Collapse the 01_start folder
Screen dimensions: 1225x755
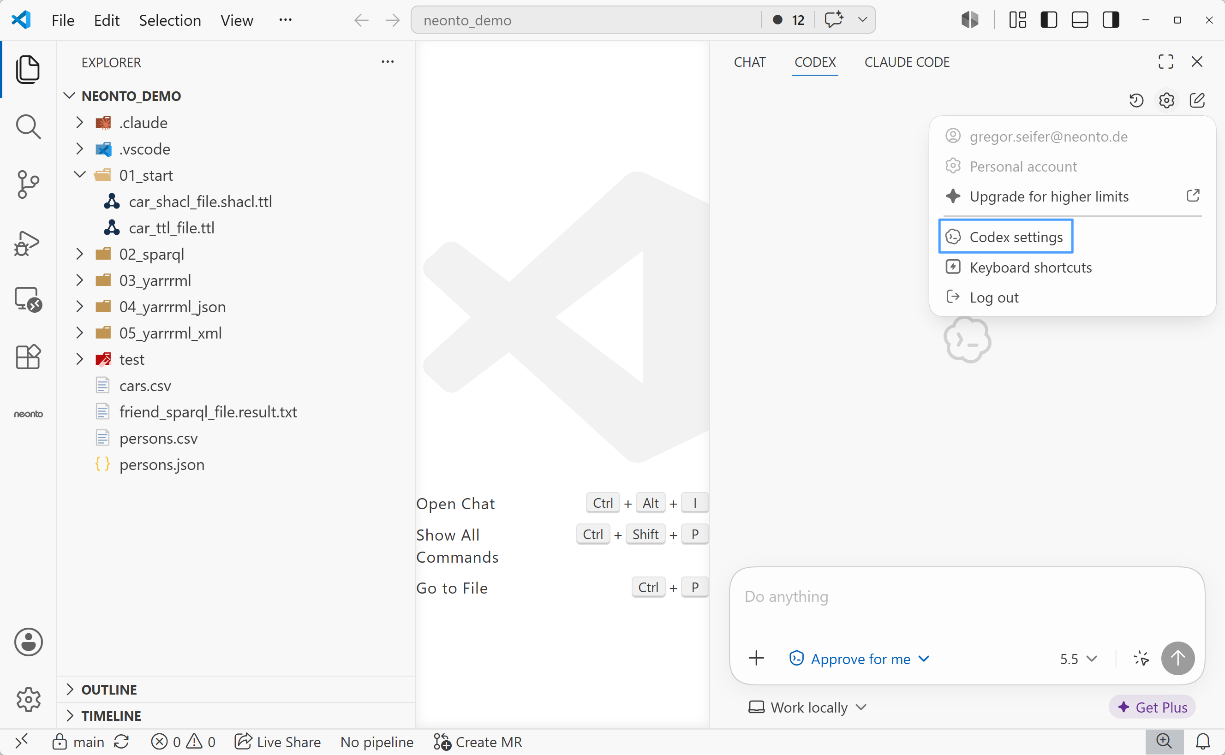79,175
